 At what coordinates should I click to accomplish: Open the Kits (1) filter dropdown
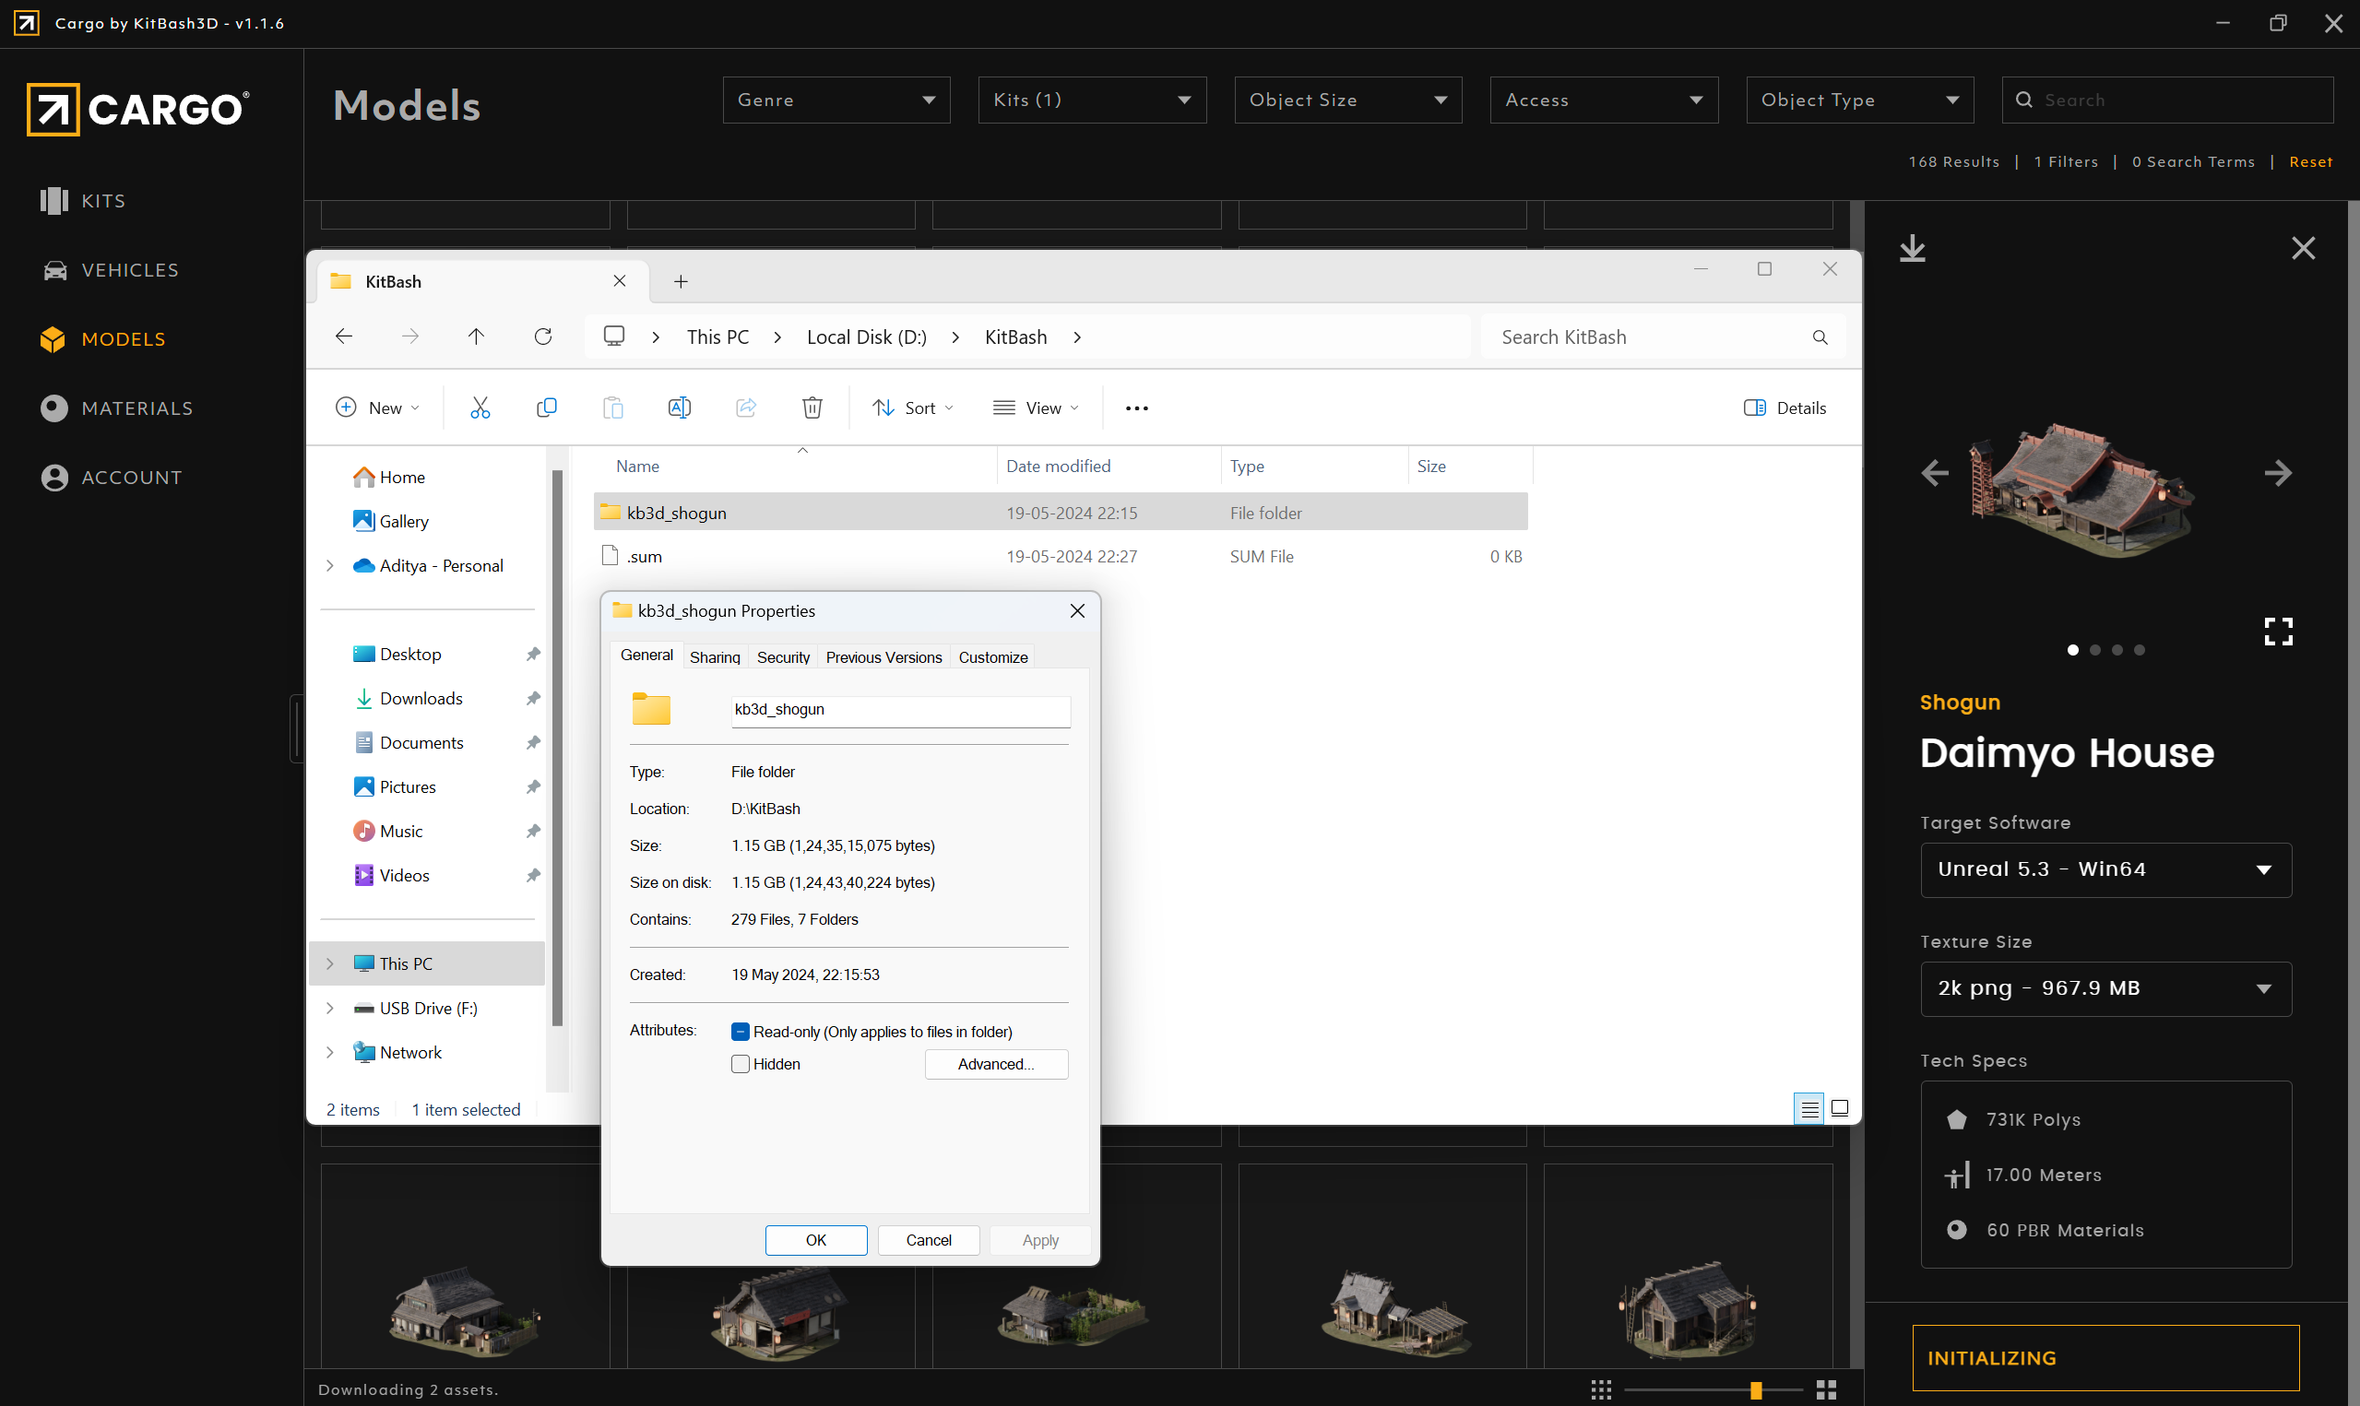point(1091,100)
